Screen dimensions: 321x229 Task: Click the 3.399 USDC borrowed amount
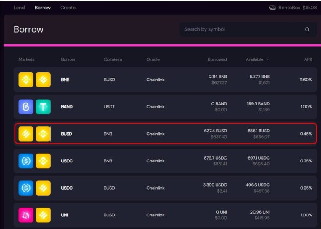[x=215, y=185]
